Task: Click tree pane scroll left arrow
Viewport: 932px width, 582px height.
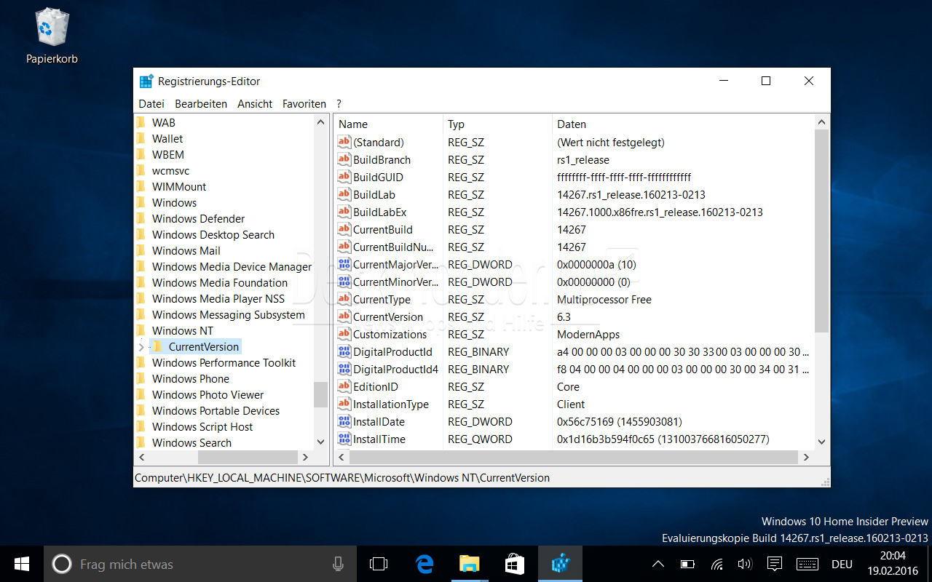Action: pos(141,458)
